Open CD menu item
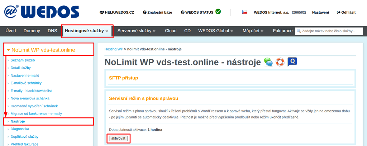The image size is (367, 146). click(x=187, y=31)
